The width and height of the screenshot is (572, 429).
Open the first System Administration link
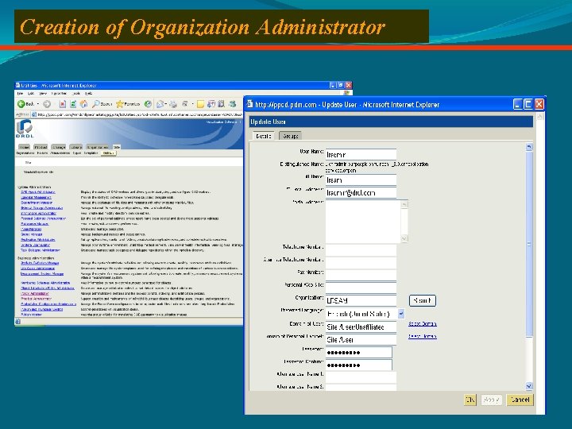pos(38,192)
